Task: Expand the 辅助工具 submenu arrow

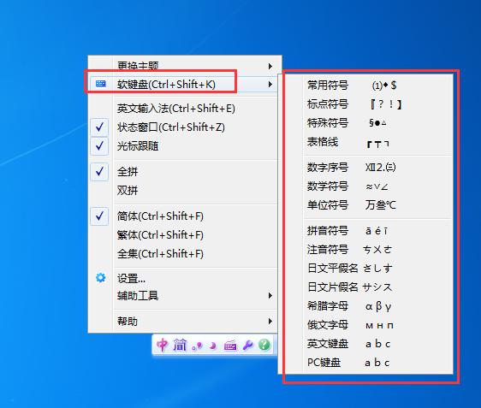Action: [270, 295]
